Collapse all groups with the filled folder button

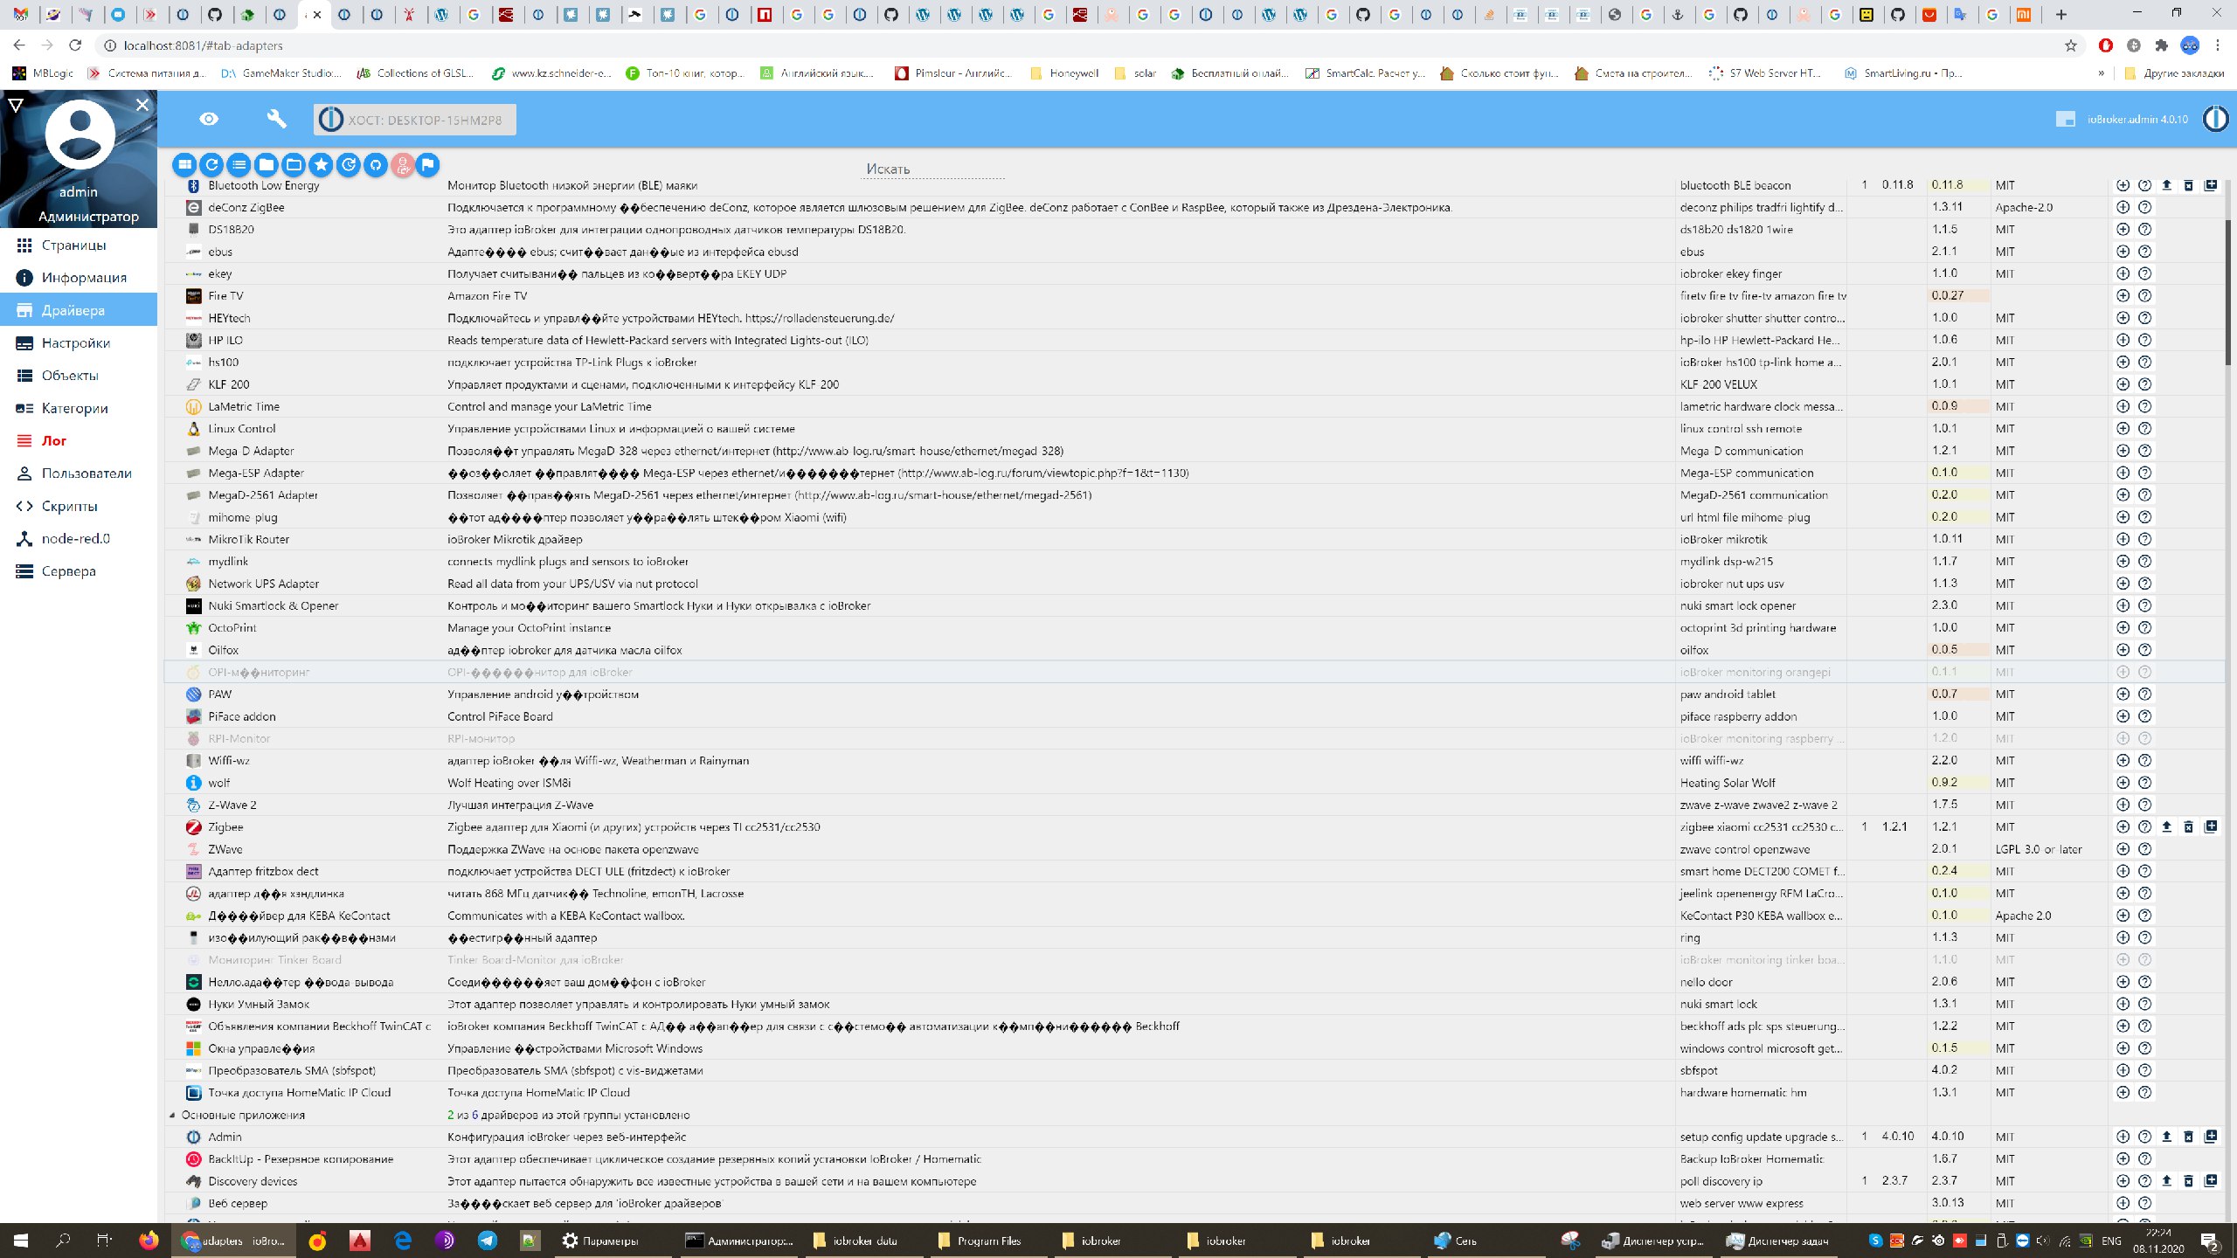coord(267,164)
